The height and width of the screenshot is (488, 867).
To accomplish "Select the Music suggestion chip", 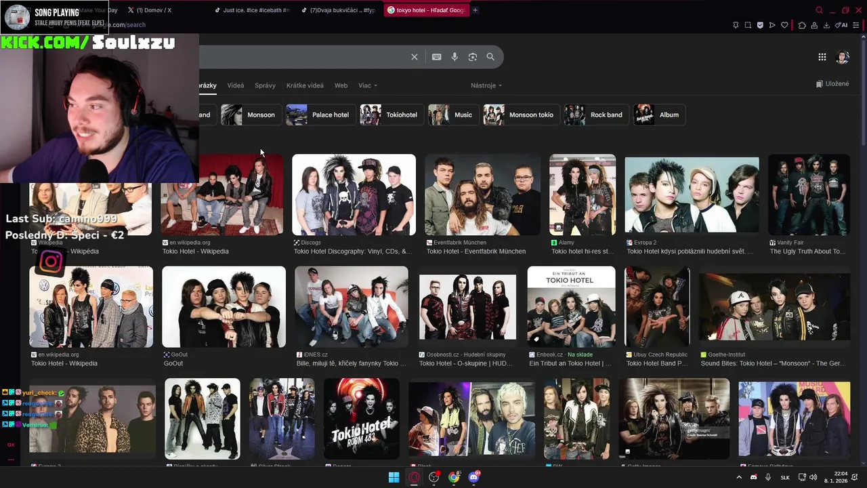I will pyautogui.click(x=453, y=115).
